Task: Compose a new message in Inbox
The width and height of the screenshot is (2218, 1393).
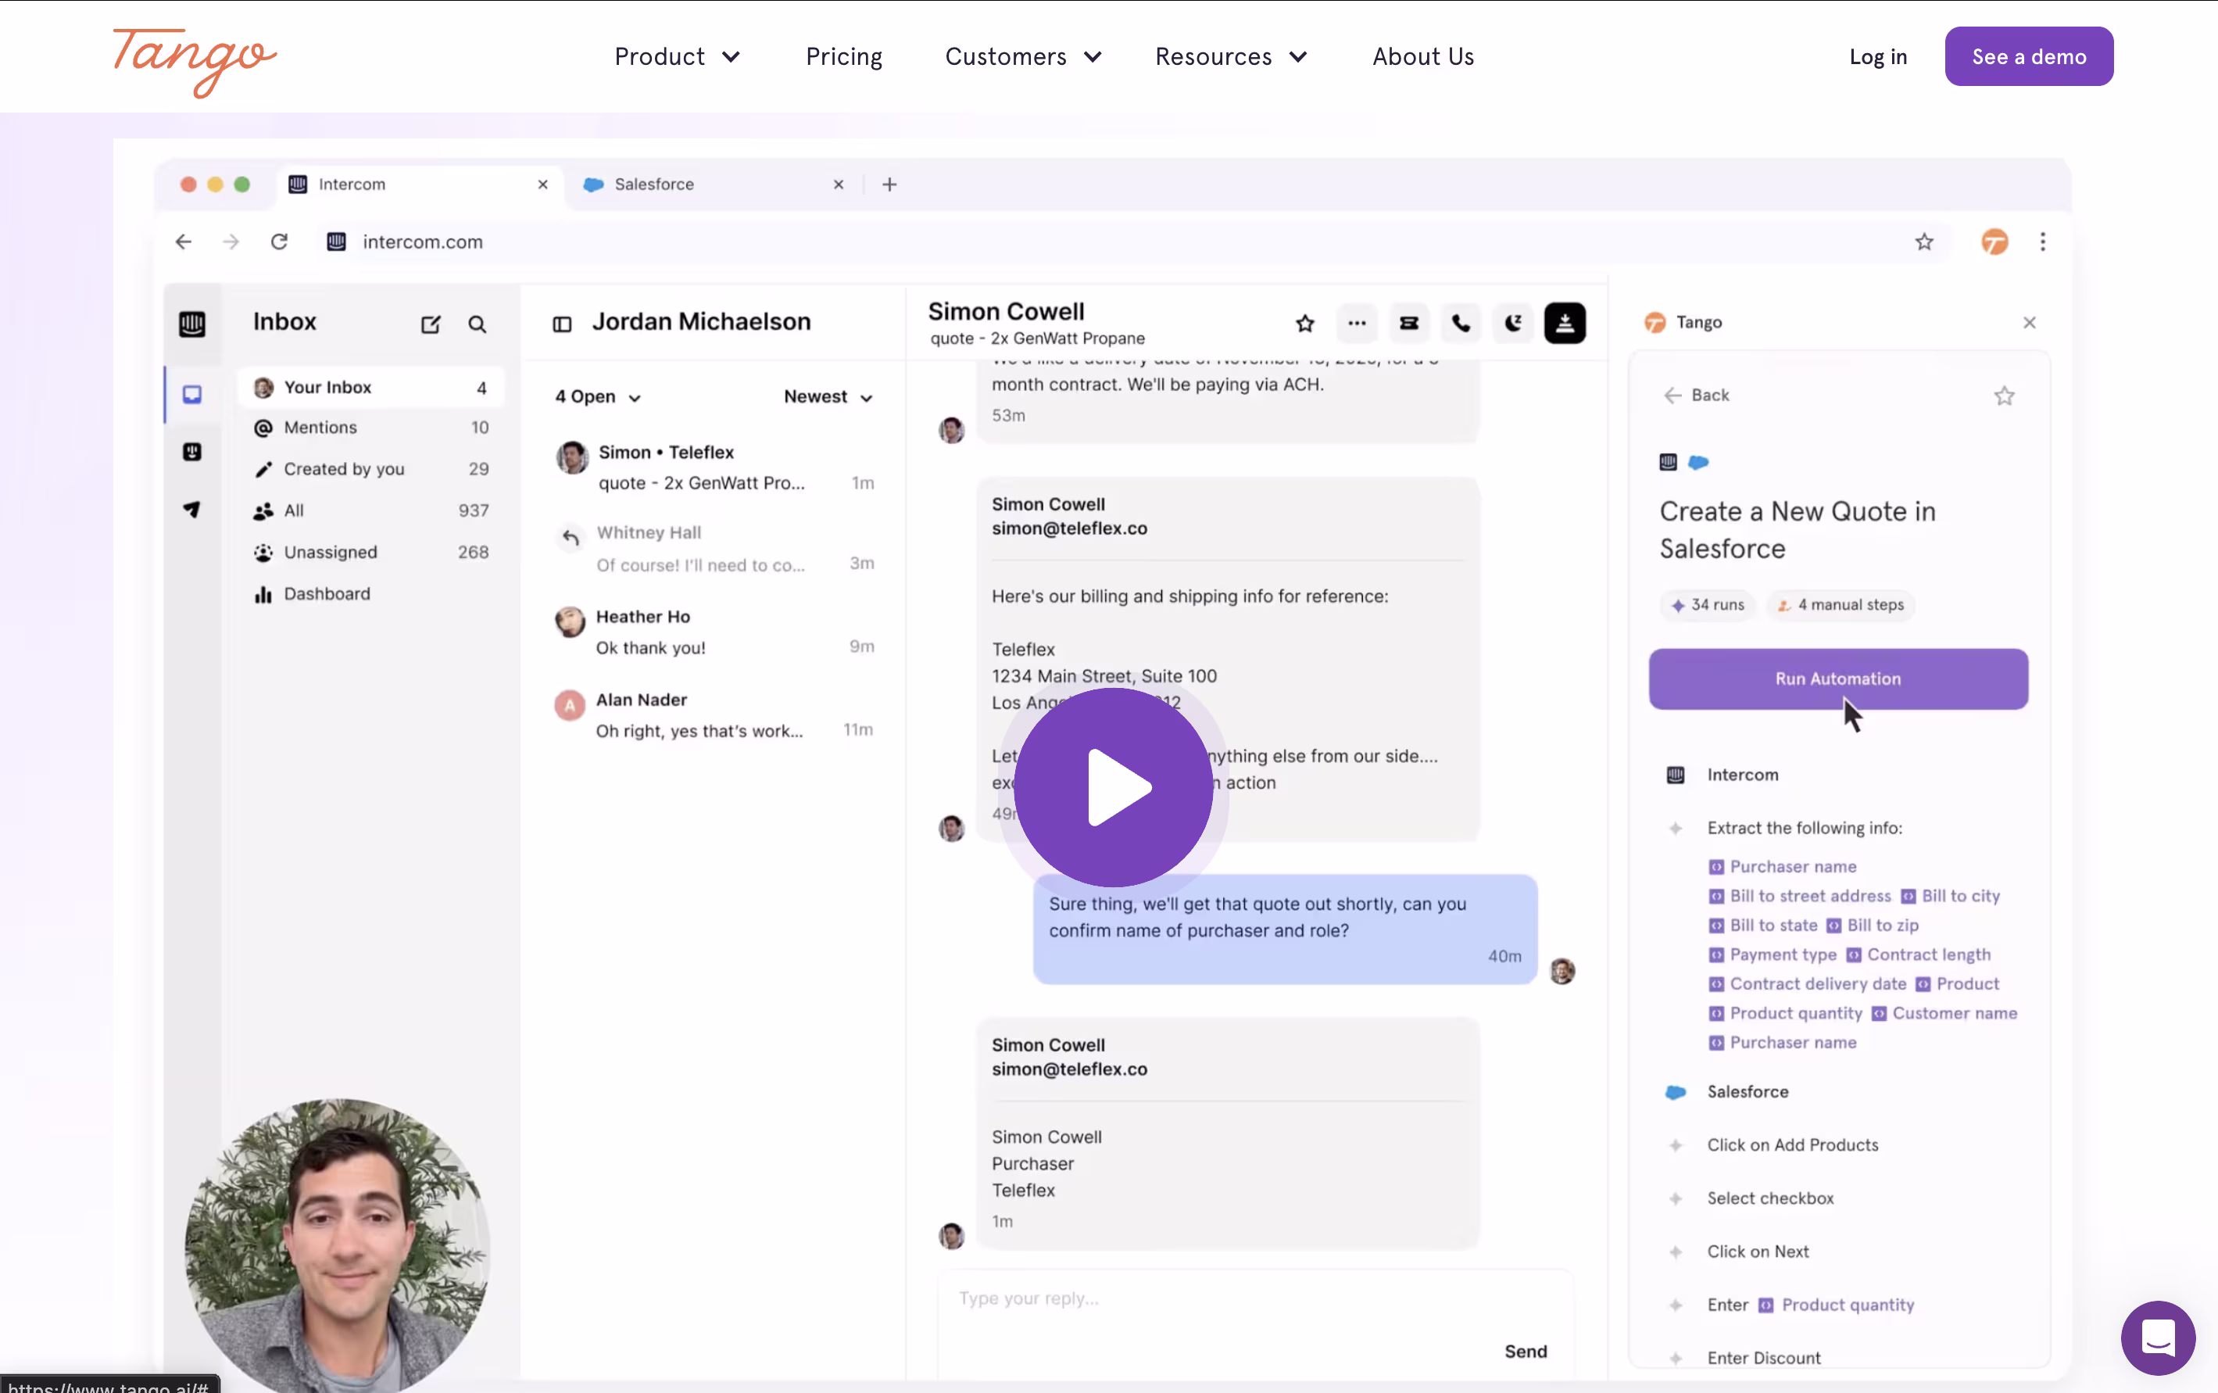Action: coord(430,324)
